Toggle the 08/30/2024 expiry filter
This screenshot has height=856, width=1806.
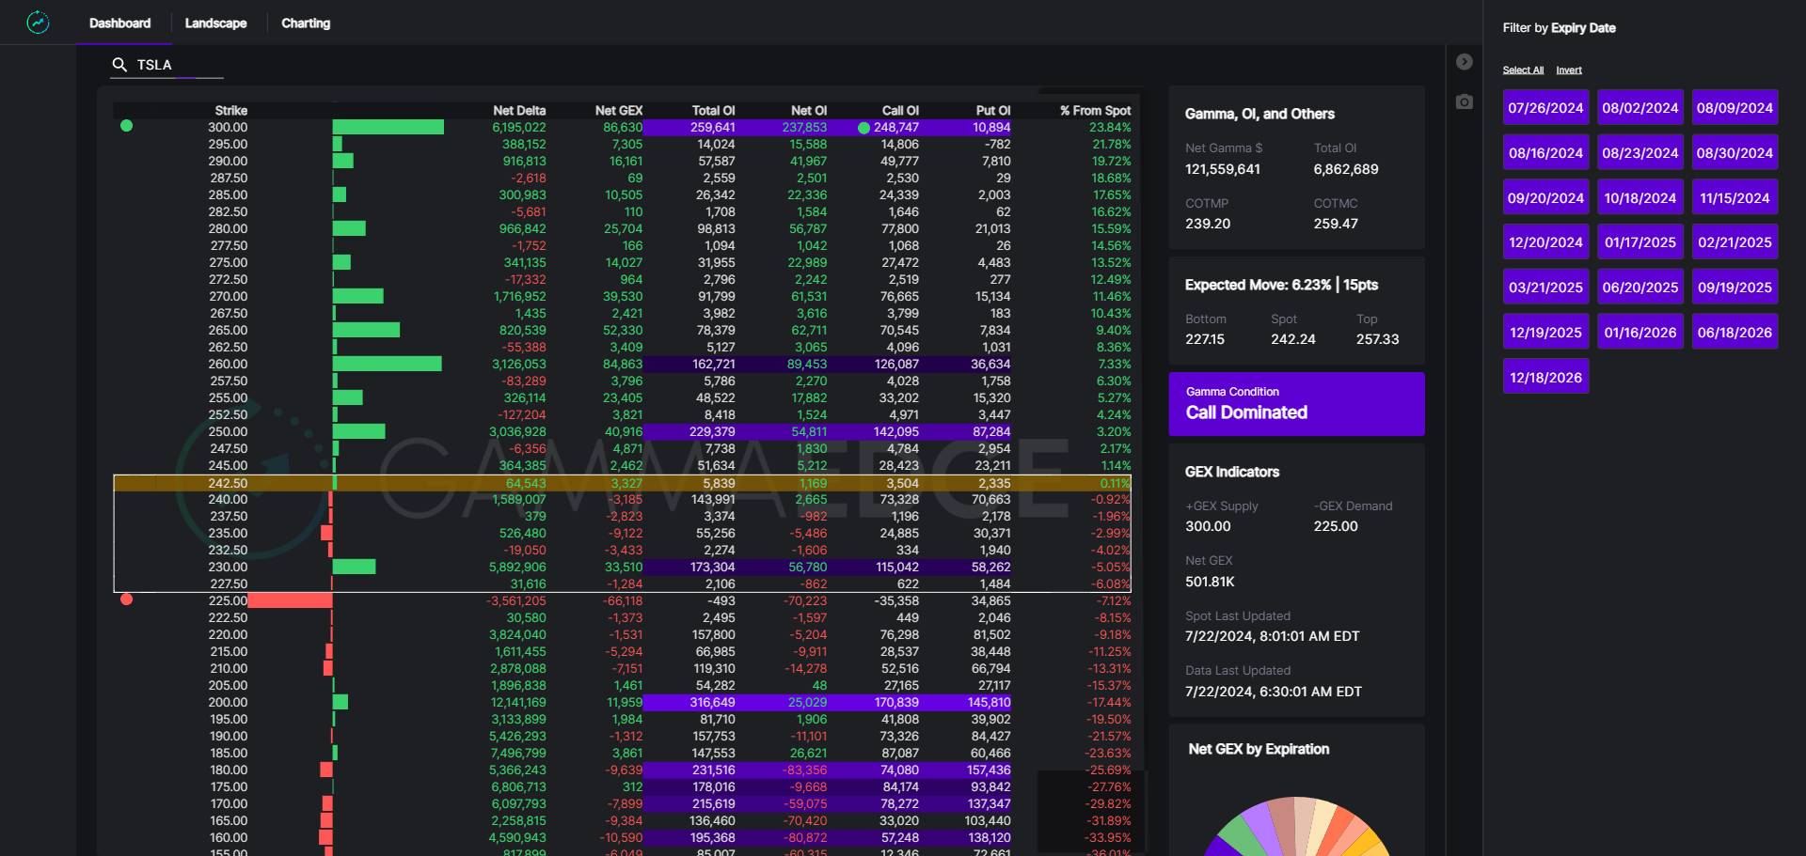pos(1735,153)
